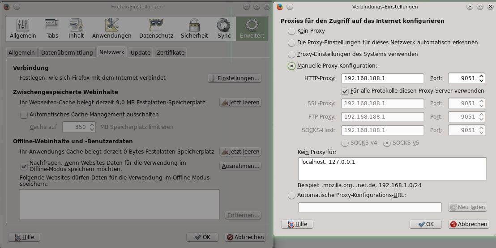This screenshot has height=248, width=496.
Task: Click Hilfe in Verbindungs-Einstellungen dialog
Action: pos(297,224)
